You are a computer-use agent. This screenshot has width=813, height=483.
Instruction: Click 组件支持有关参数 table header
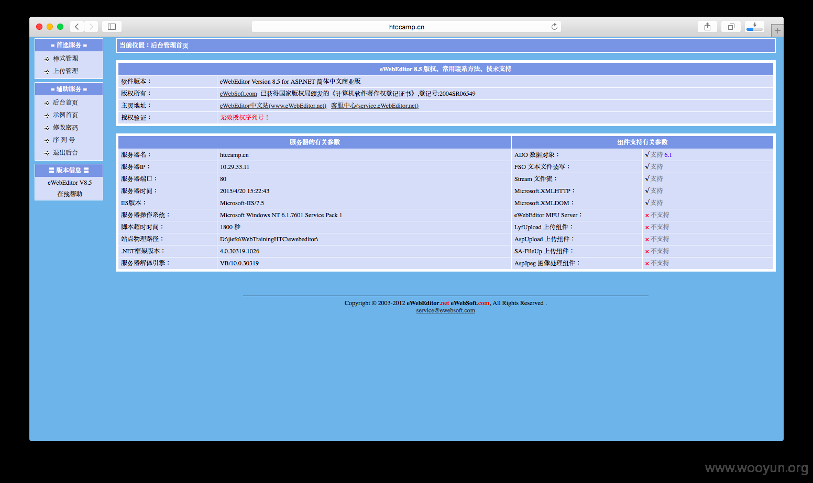(x=642, y=142)
